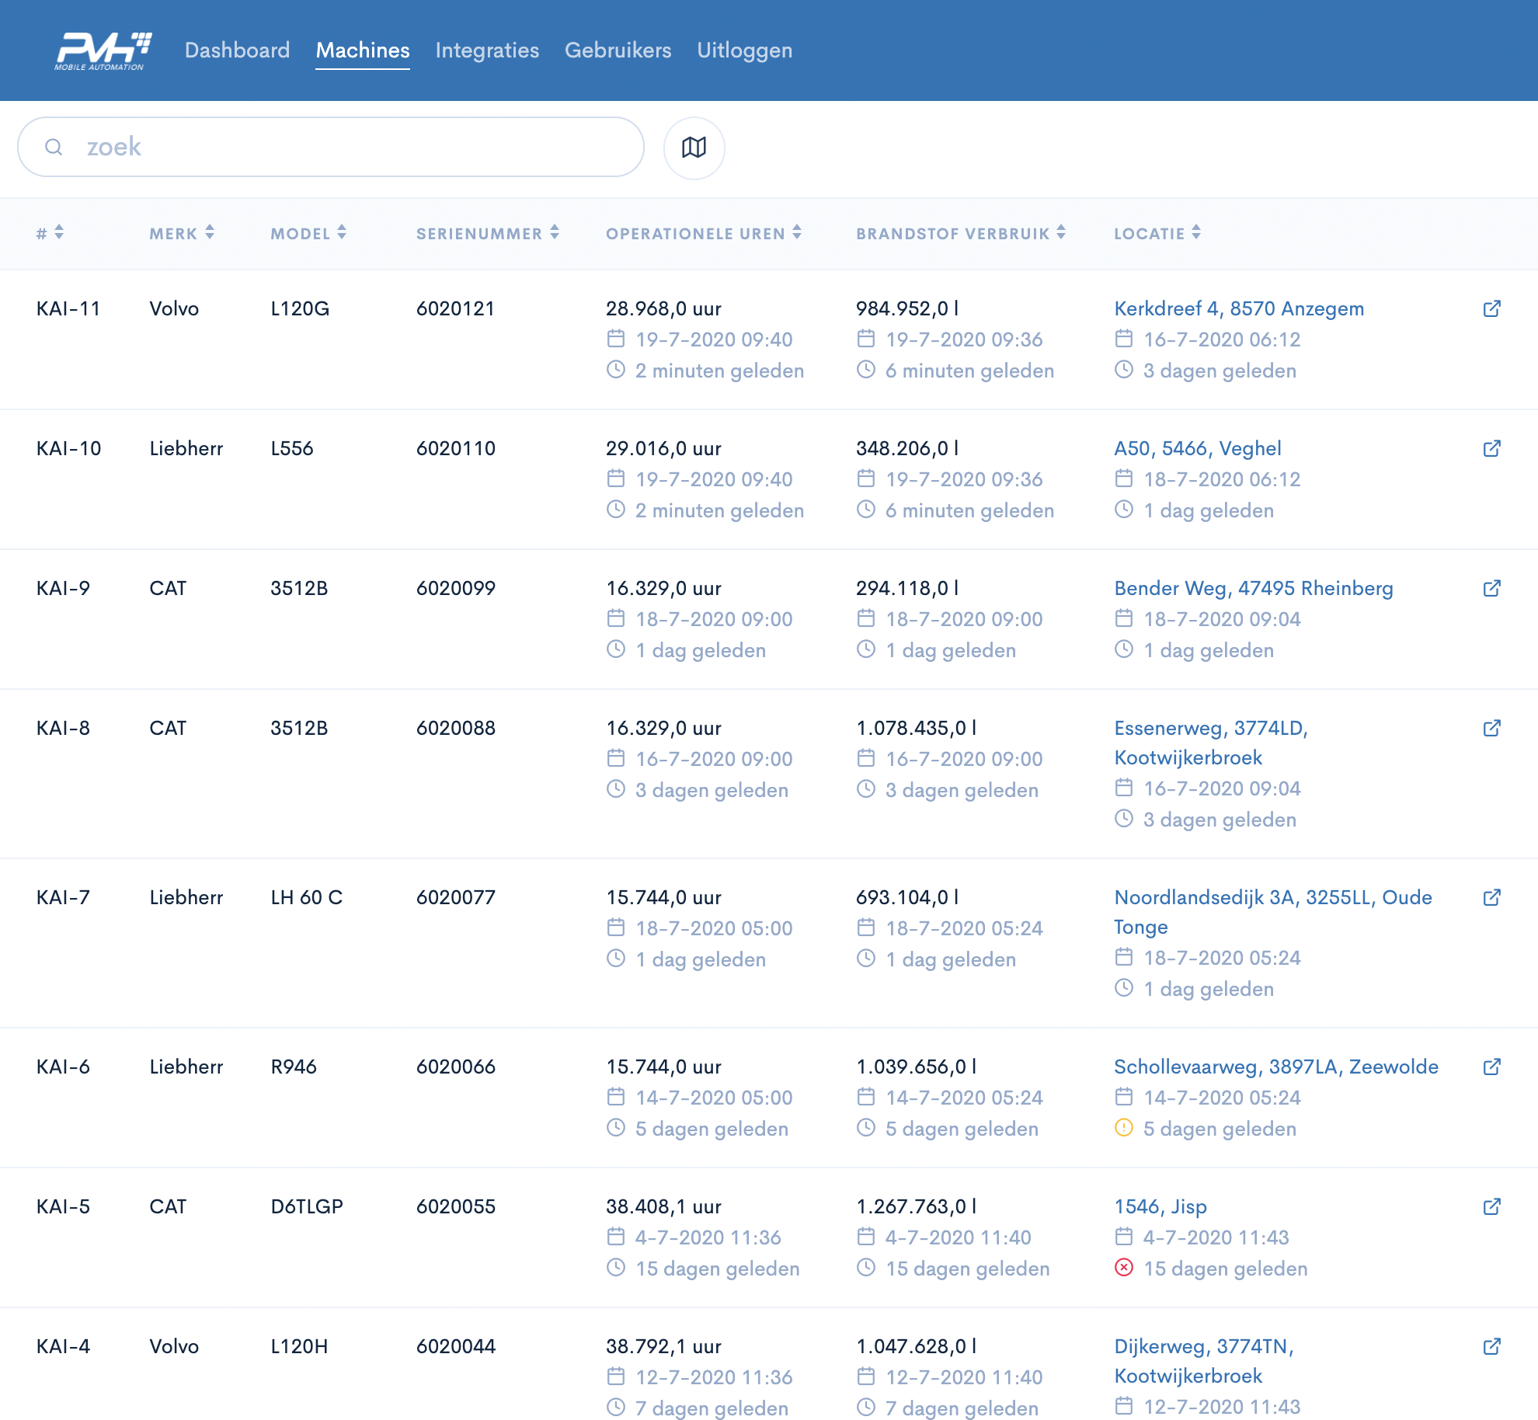Click serial number 6020110

[x=456, y=449]
